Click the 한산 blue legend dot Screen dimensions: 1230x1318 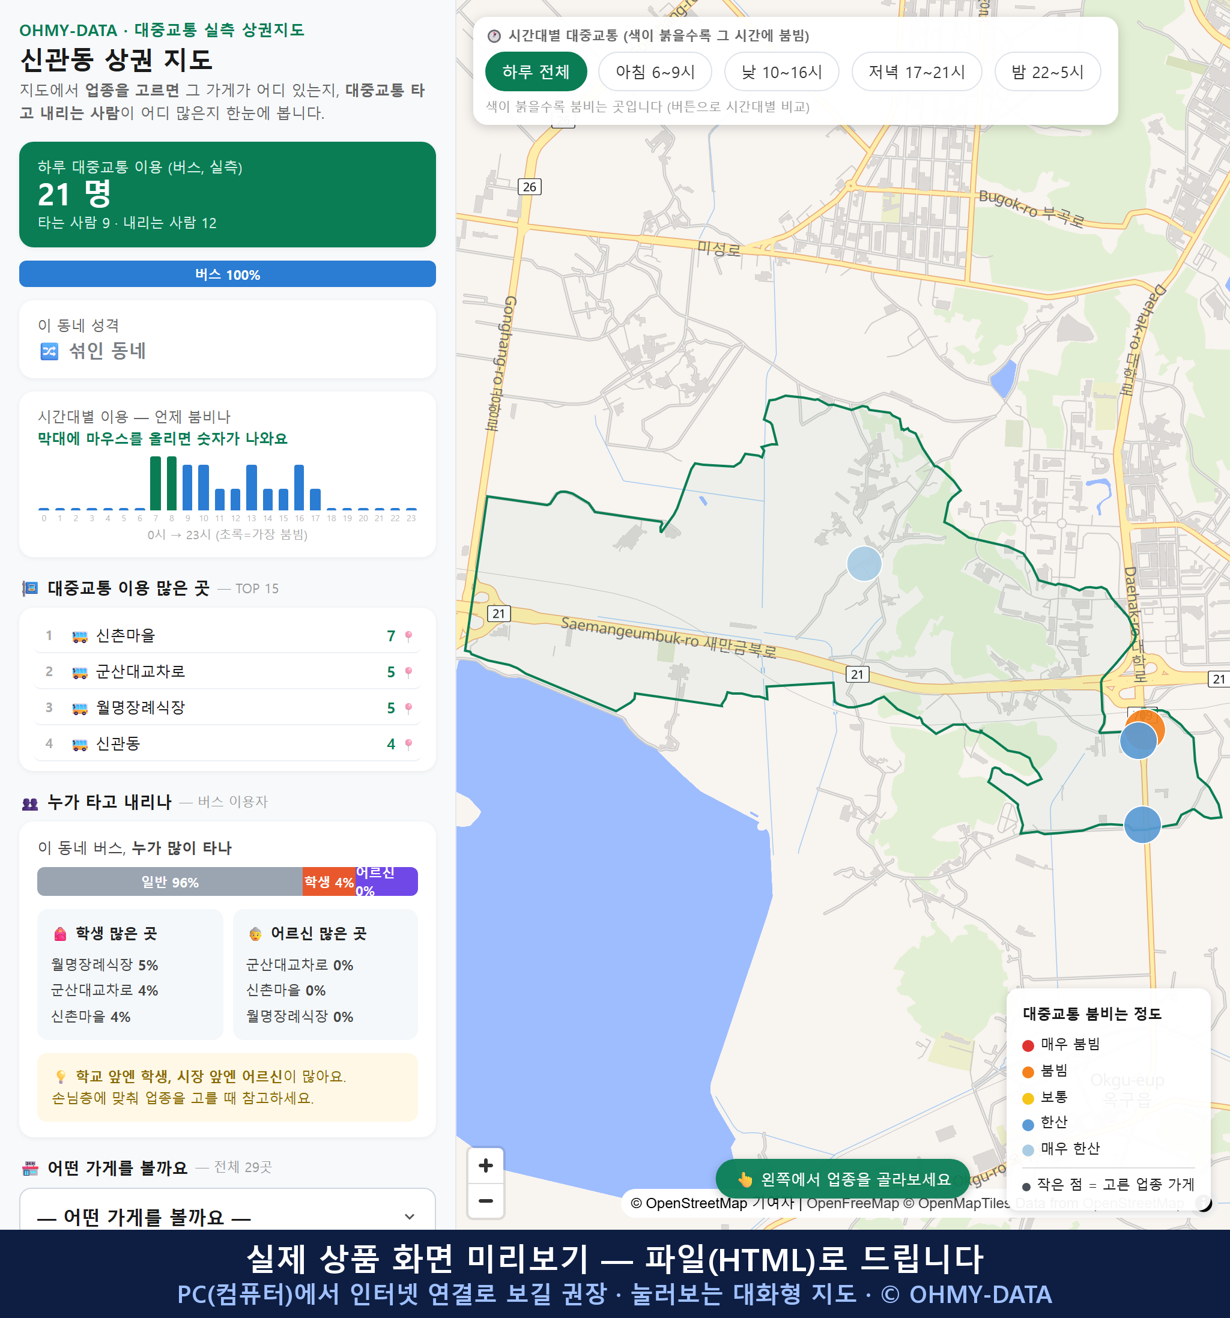tap(1028, 1125)
